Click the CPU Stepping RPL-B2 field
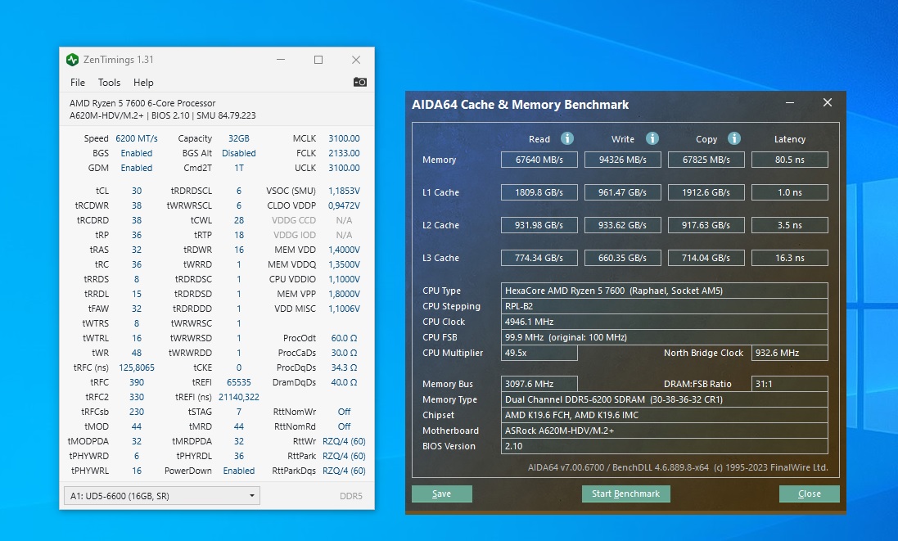 tap(665, 306)
